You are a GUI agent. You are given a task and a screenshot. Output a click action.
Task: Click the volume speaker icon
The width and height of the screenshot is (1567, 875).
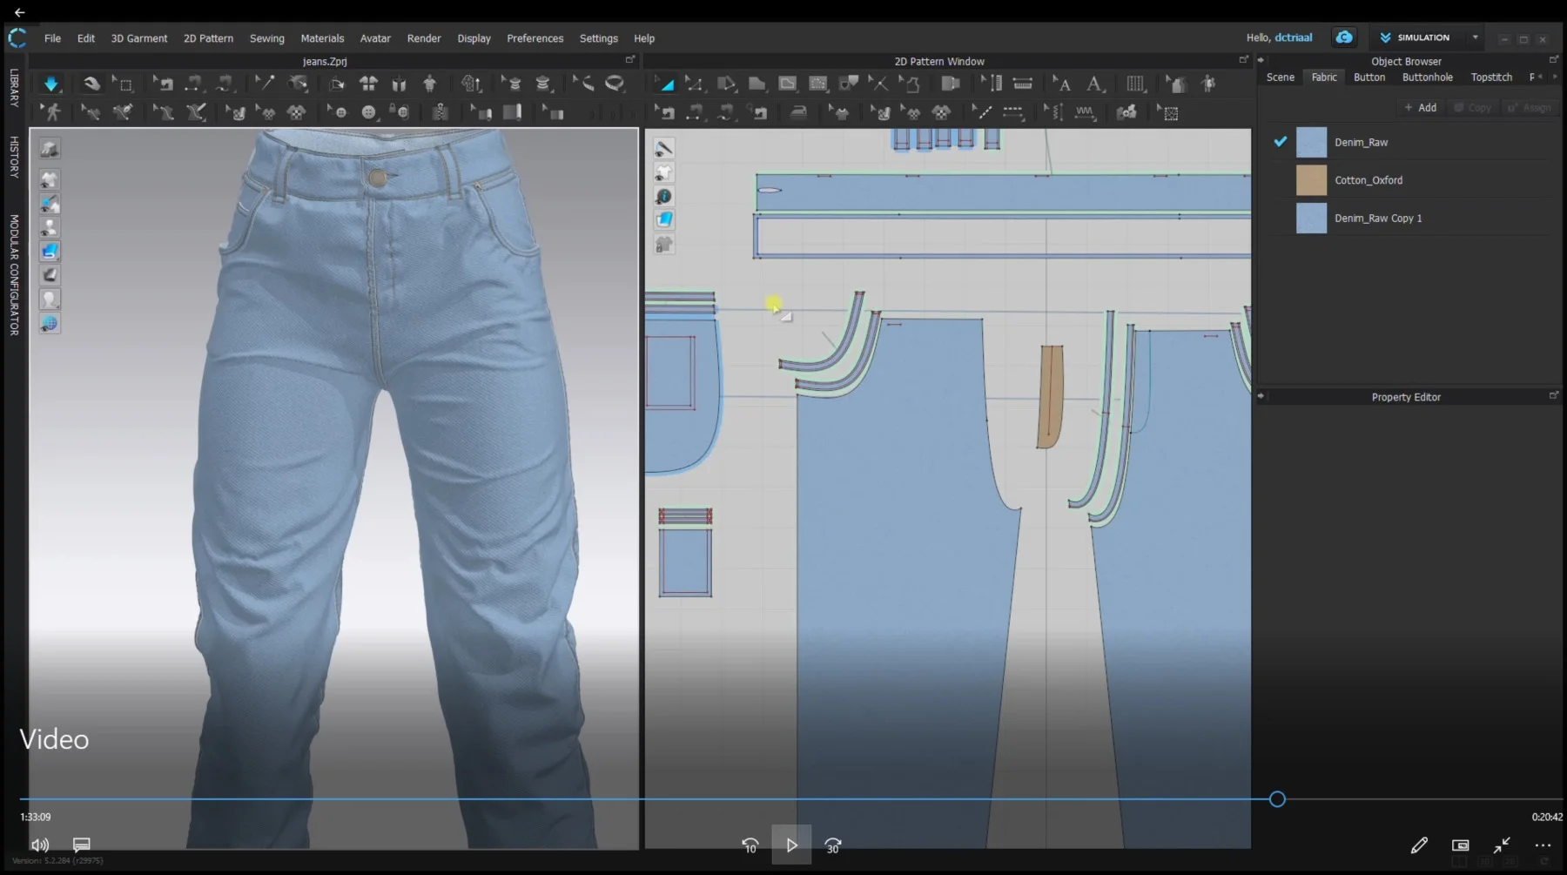[x=40, y=845]
